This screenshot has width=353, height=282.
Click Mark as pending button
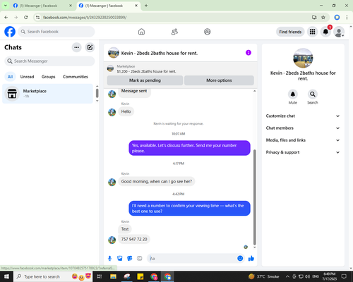point(145,80)
